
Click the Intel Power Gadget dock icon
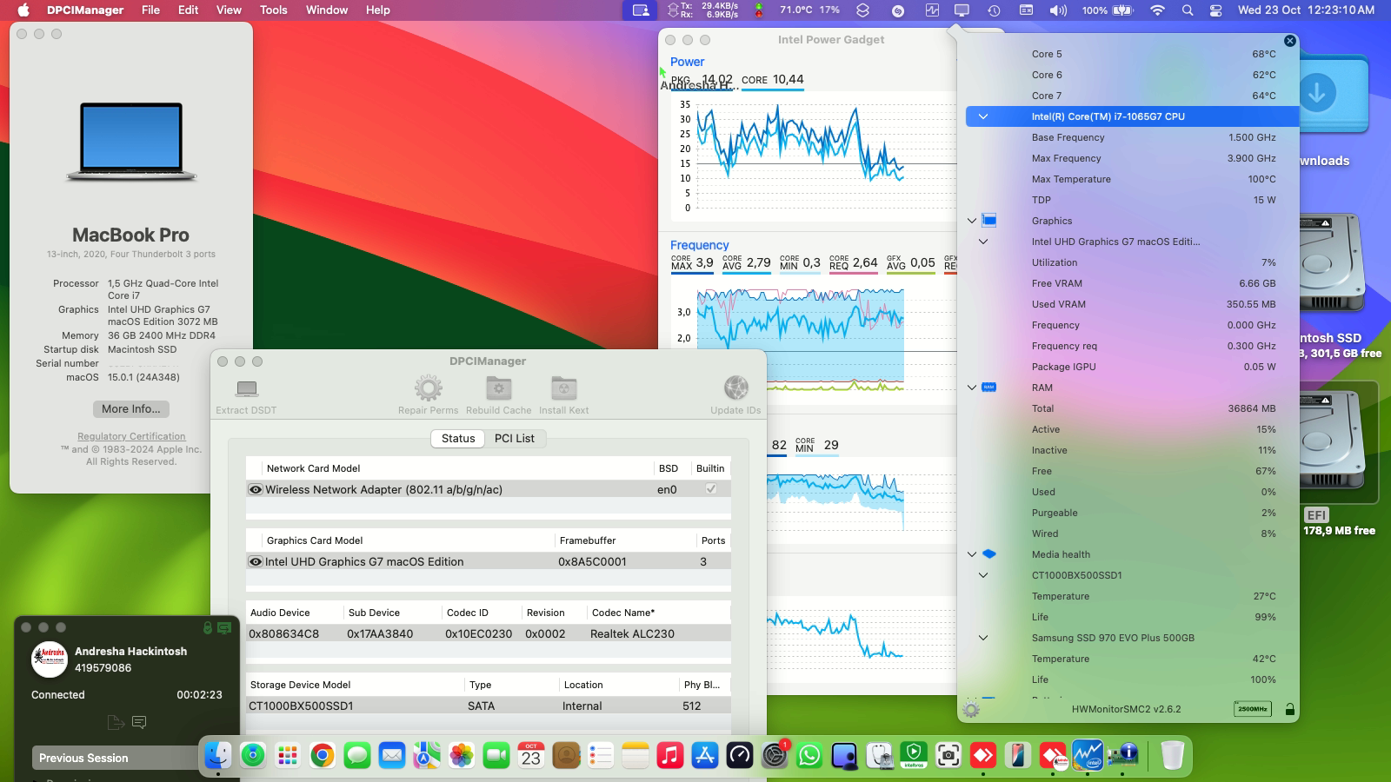pyautogui.click(x=1089, y=755)
